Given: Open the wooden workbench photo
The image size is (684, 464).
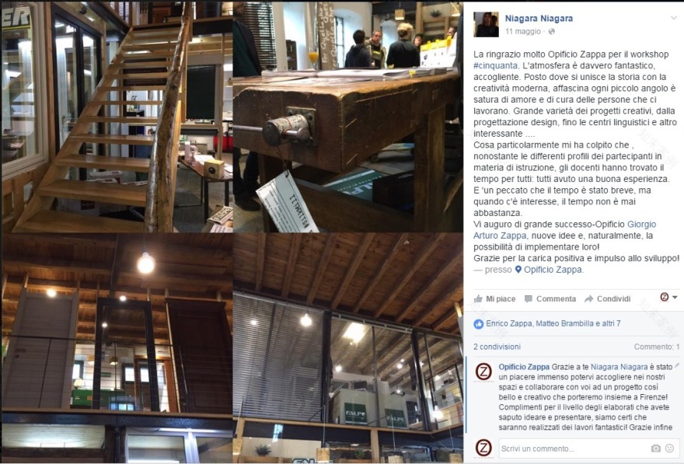Looking at the screenshot, I should point(347,117).
